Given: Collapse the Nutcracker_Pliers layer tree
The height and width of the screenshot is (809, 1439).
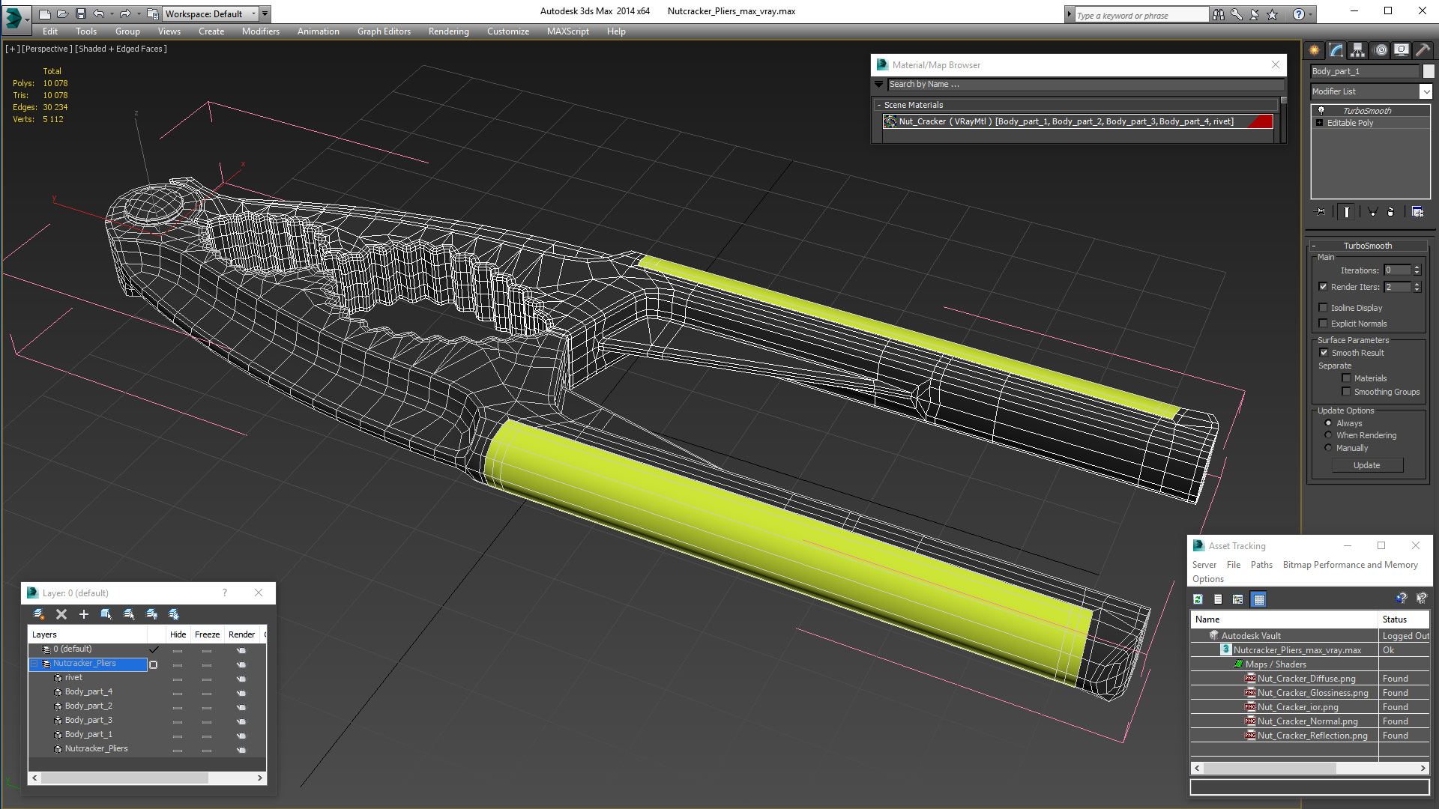Looking at the screenshot, I should pyautogui.click(x=34, y=664).
